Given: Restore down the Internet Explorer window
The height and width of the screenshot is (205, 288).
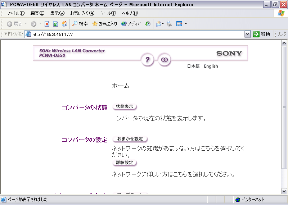Looking at the screenshot, I should (x=275, y=5).
